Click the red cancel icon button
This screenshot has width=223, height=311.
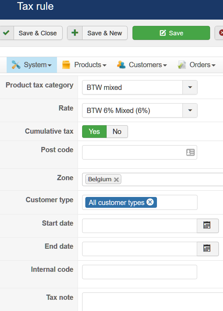coord(220,33)
